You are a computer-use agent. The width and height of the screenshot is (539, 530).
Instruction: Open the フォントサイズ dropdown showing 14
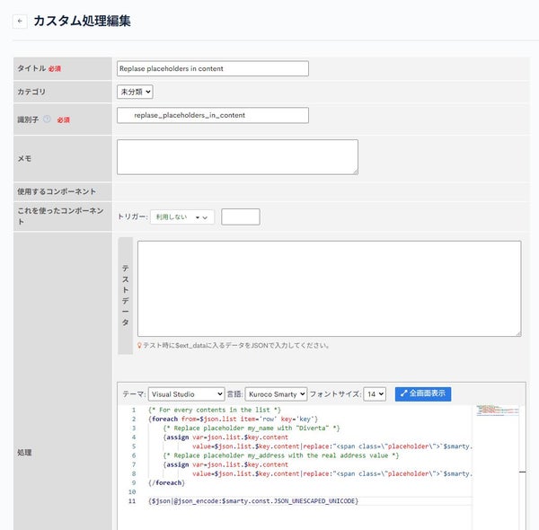[375, 393]
